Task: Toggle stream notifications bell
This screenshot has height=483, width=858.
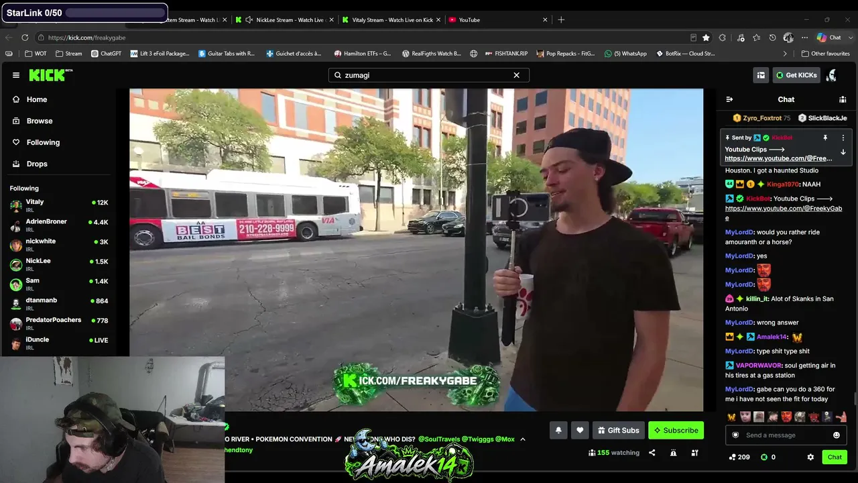Action: tap(558, 430)
